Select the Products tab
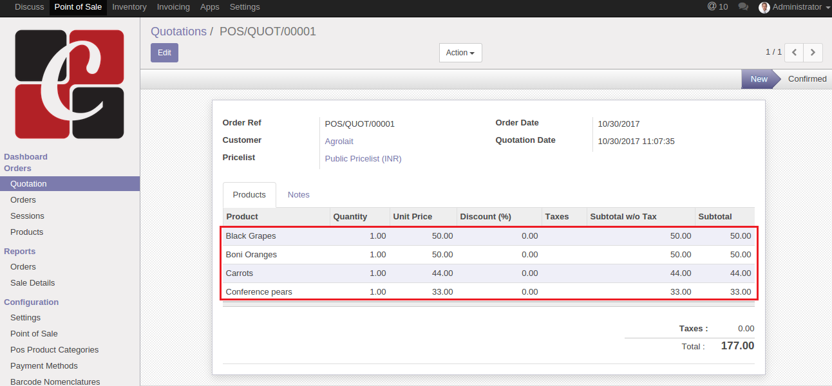 tap(249, 195)
